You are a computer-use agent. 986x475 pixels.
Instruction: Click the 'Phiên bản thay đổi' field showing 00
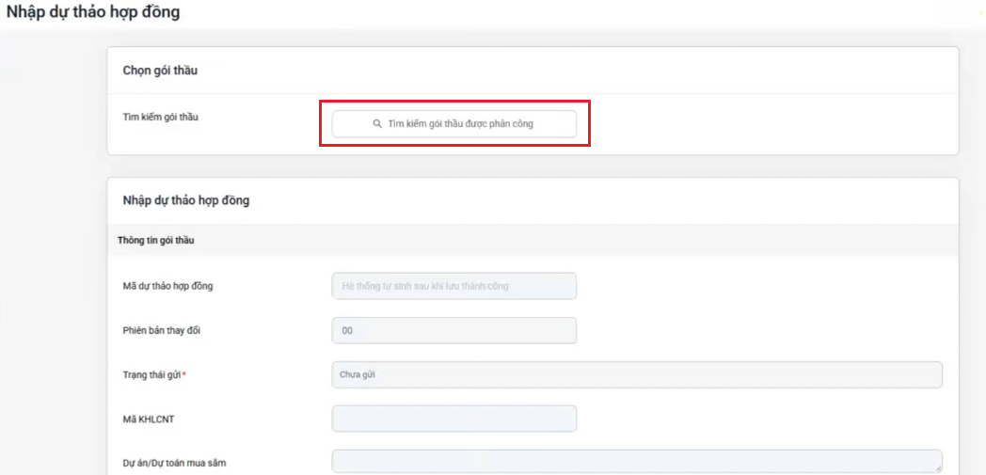[454, 330]
